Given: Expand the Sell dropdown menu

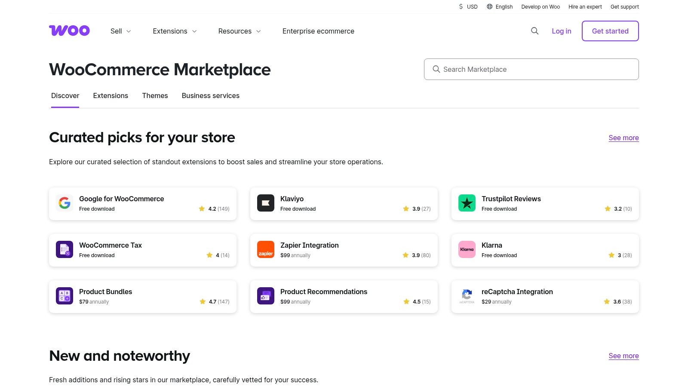Looking at the screenshot, I should point(120,31).
